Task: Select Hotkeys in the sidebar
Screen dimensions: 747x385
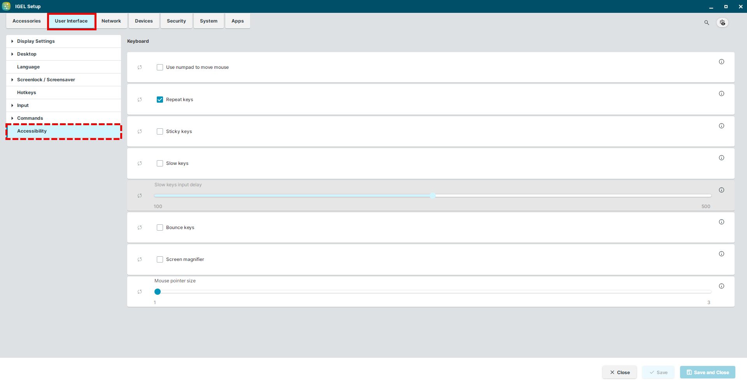Action: point(26,93)
